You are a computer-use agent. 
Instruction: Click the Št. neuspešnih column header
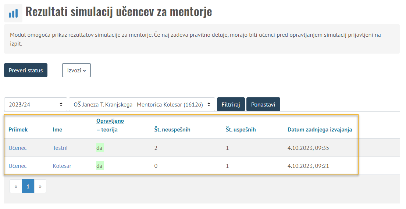coord(172,130)
